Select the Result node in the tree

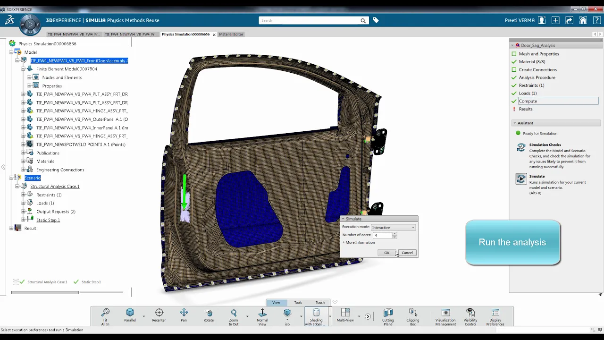pyautogui.click(x=30, y=229)
